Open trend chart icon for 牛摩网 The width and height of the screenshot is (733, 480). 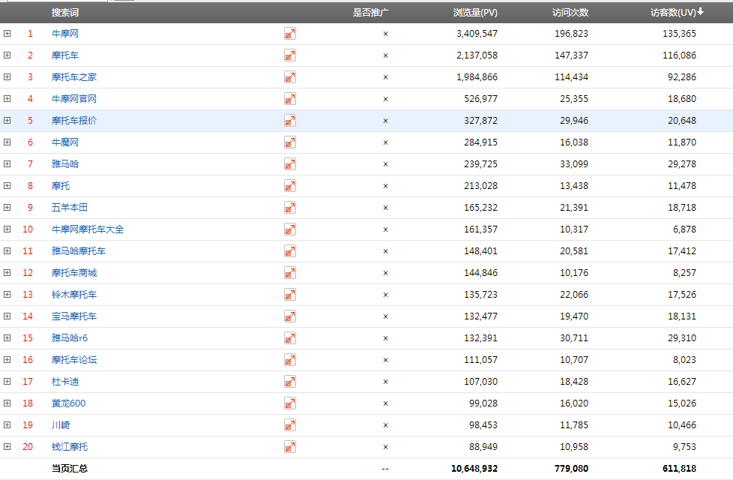[x=290, y=34]
